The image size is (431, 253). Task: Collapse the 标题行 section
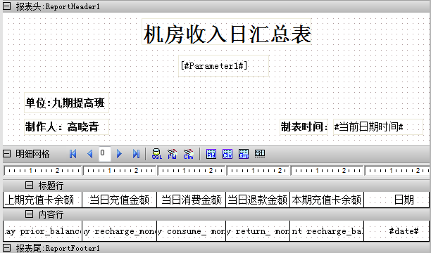[x=29, y=186]
